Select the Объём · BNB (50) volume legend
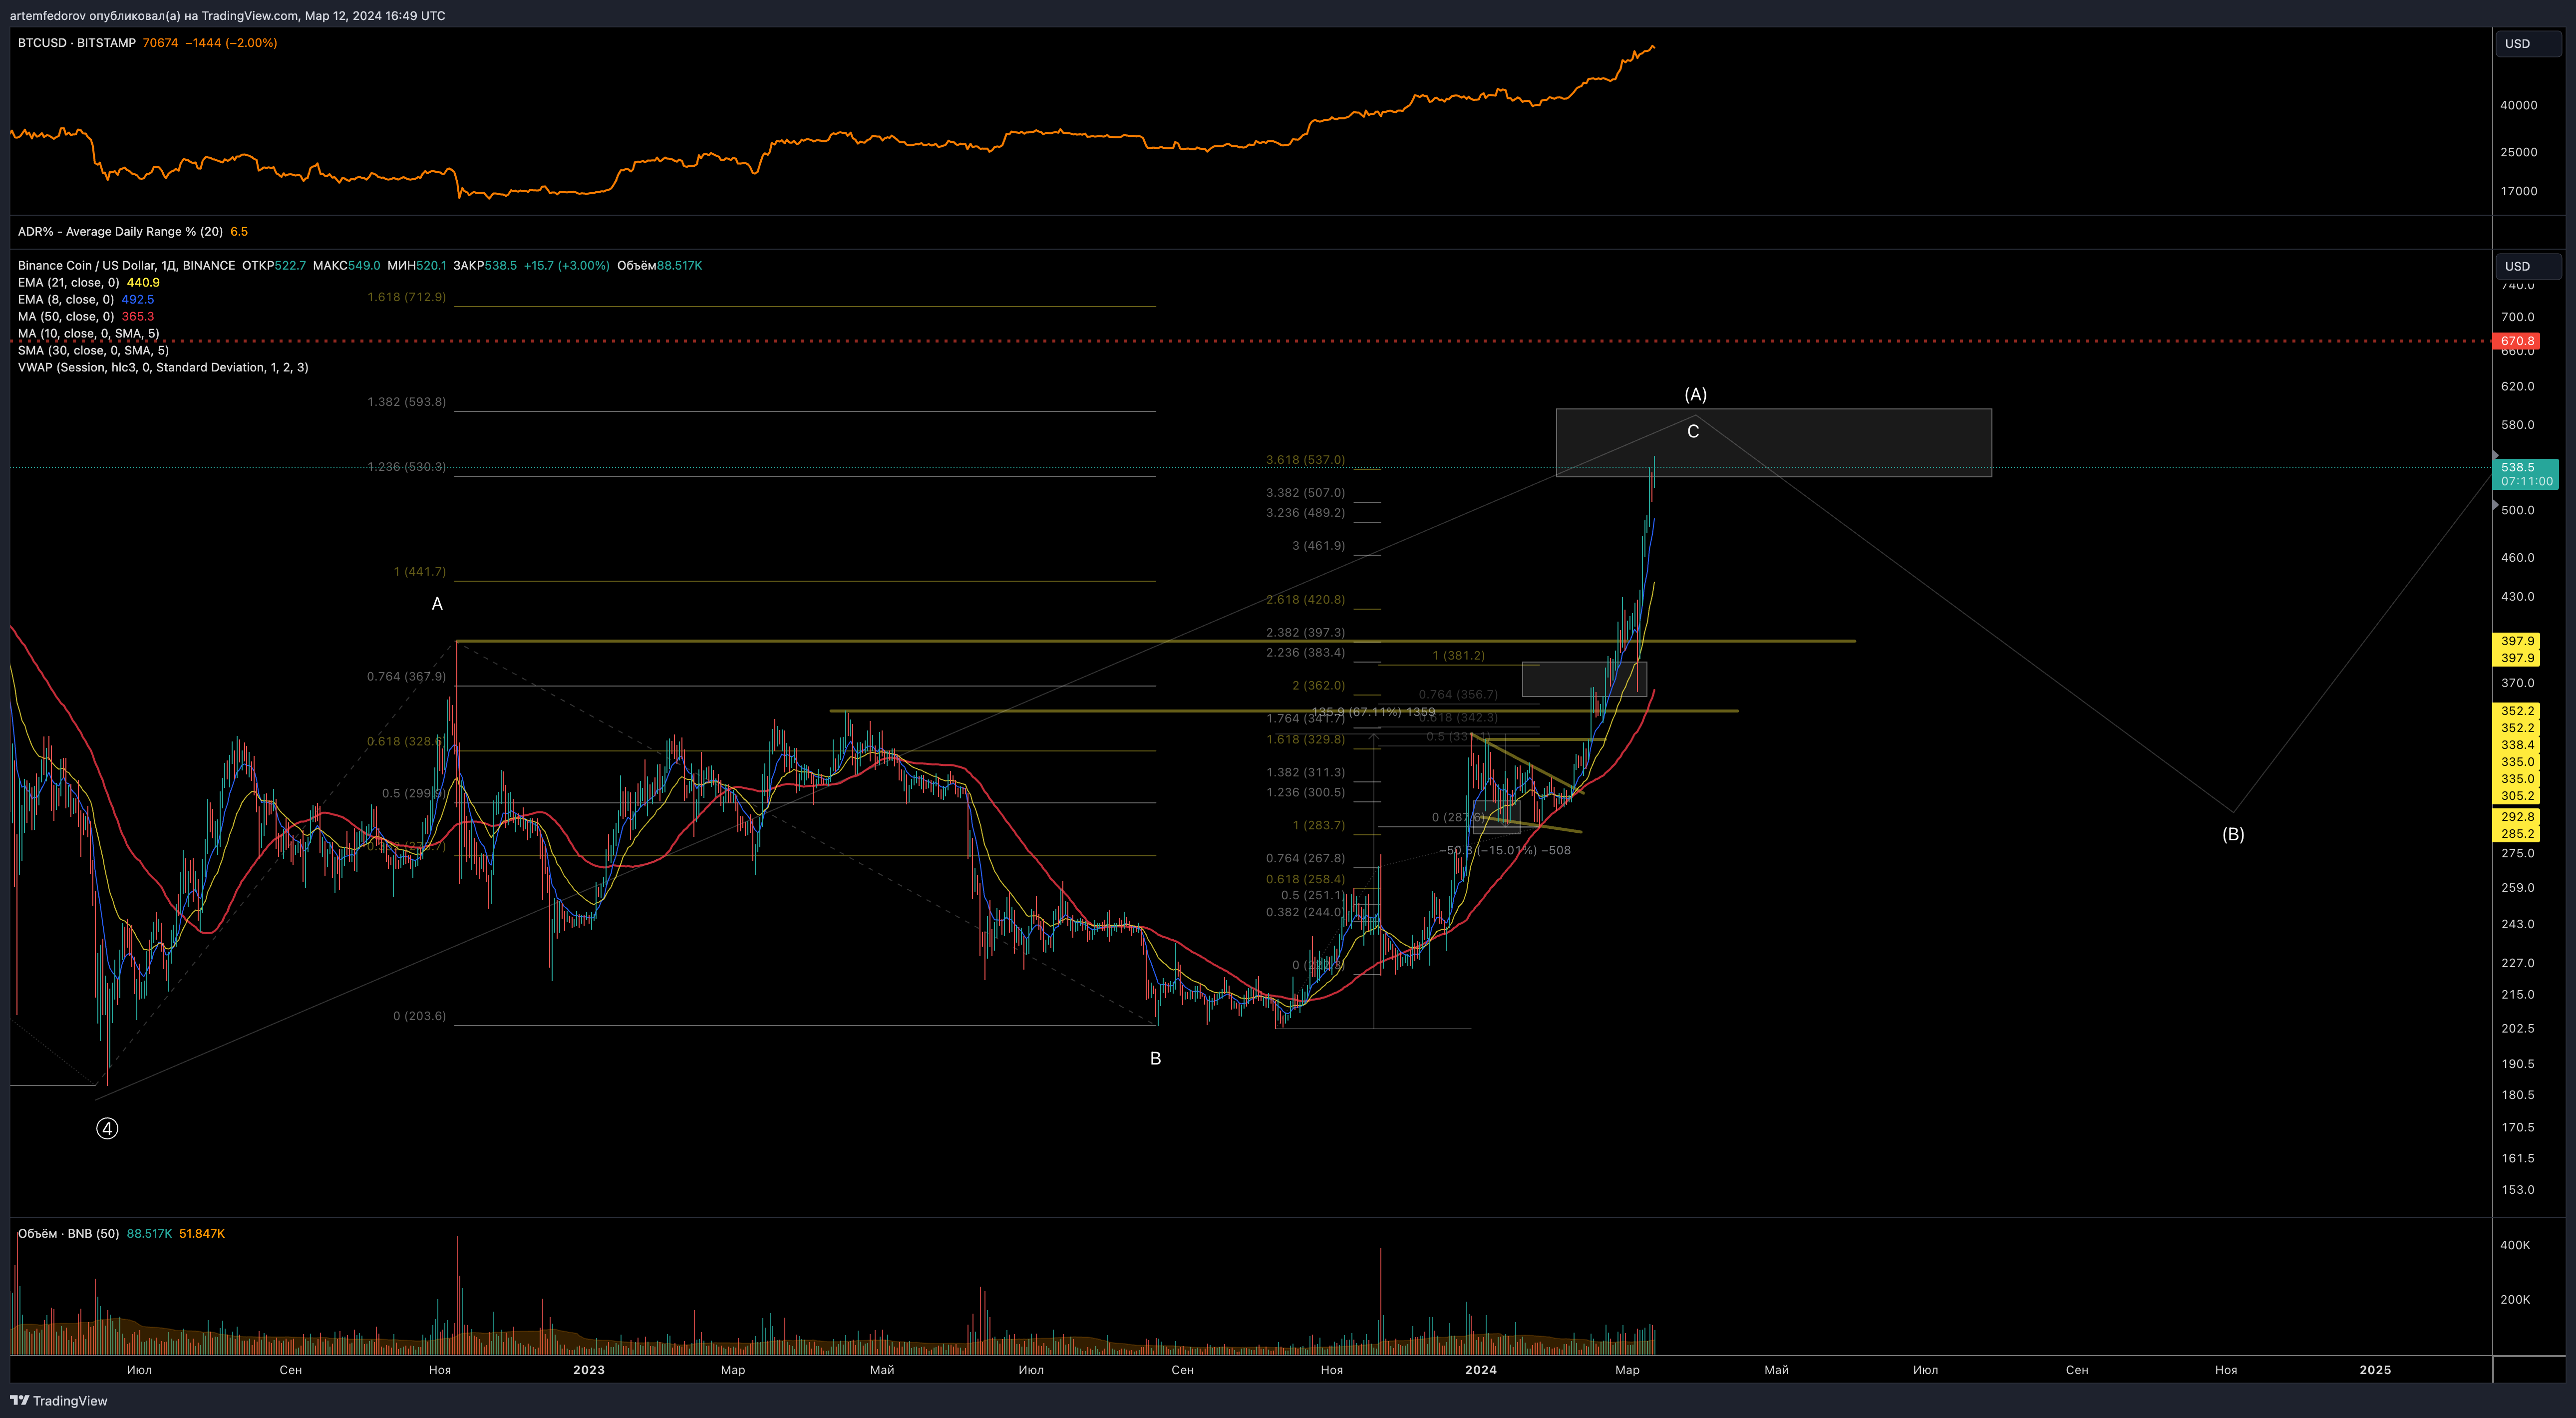 tap(121, 1233)
